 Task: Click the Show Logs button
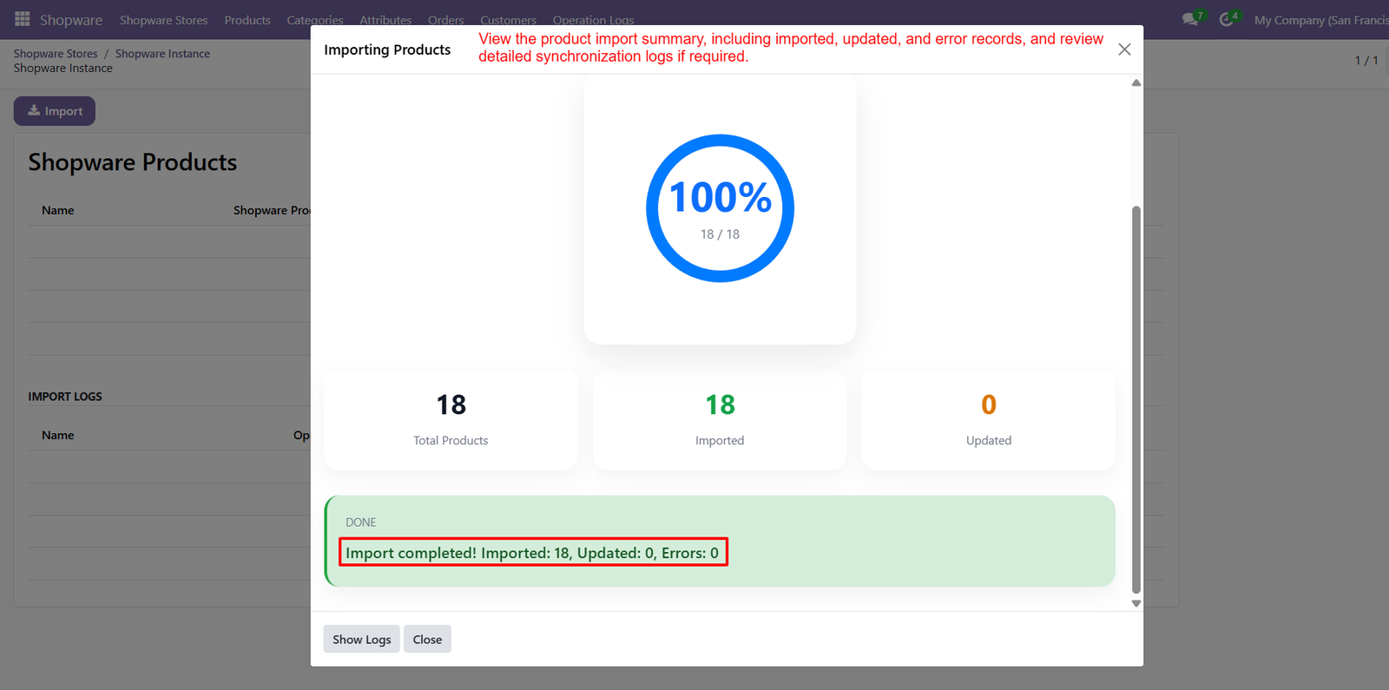(362, 640)
